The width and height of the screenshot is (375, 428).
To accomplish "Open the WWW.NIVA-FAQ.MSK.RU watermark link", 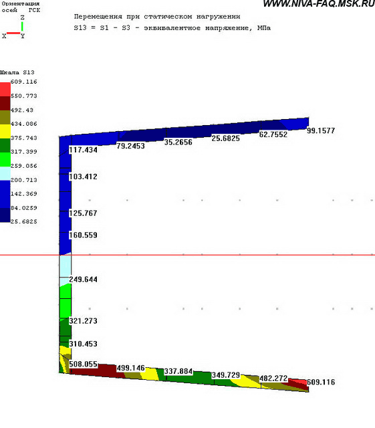I will (319, 3).
